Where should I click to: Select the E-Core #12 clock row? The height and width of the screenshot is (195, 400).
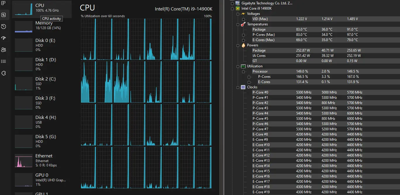tap(326, 155)
